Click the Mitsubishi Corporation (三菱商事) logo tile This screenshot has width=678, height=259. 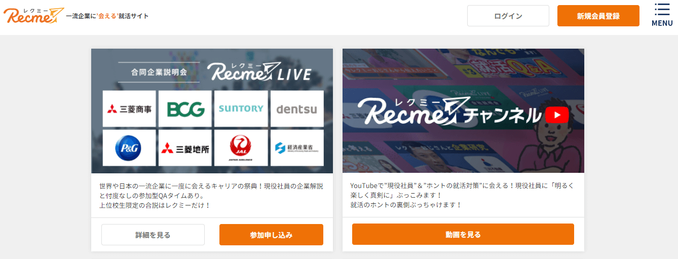coord(129,108)
